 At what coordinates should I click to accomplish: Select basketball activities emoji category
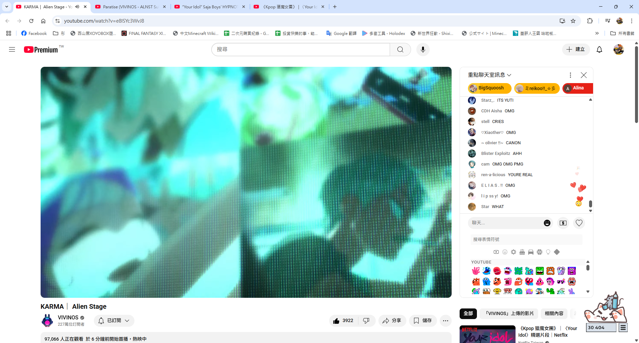click(x=539, y=252)
